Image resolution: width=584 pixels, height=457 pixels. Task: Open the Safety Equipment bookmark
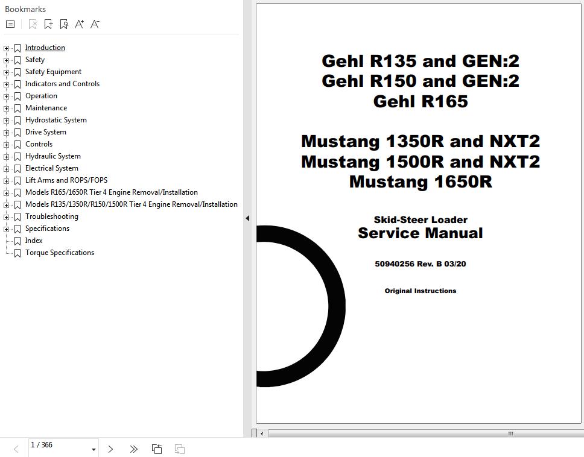pos(53,72)
